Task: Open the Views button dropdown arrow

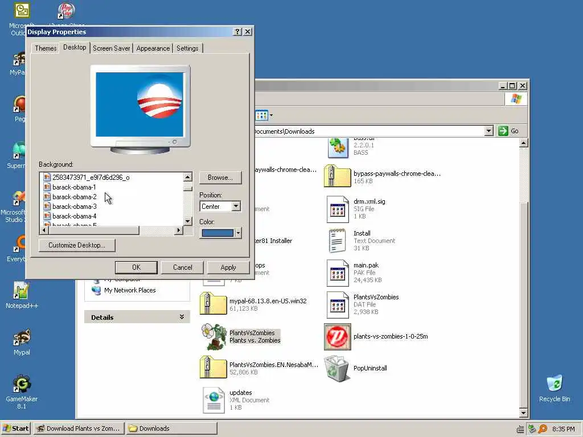Action: coord(271,115)
